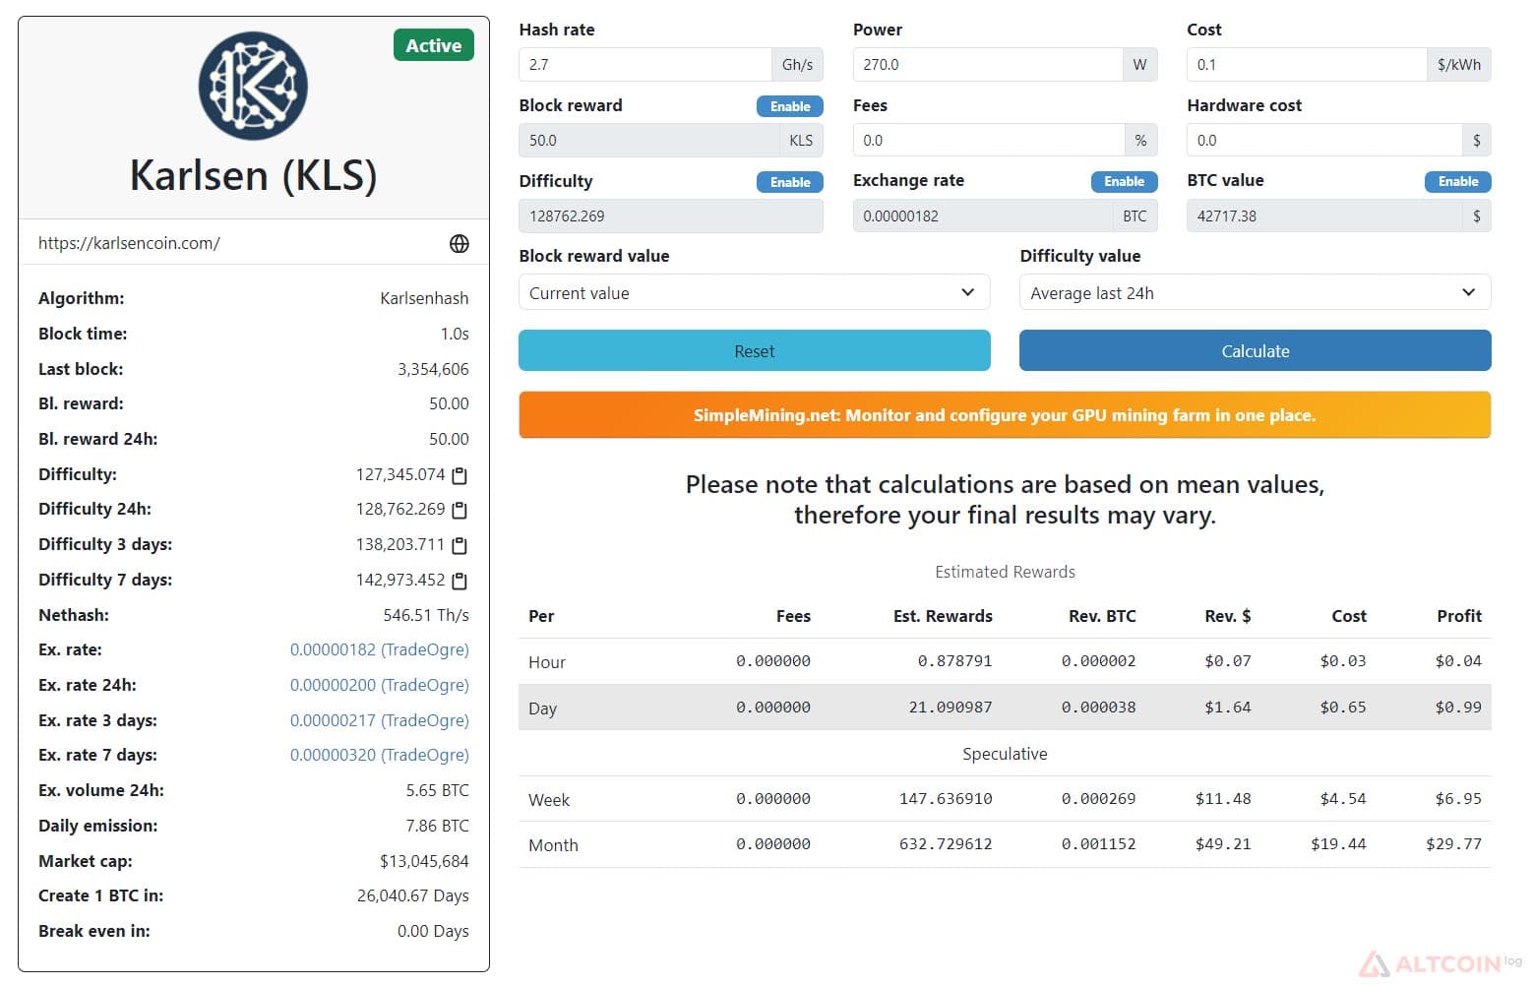Open the karlsencoin.com website link

click(129, 243)
